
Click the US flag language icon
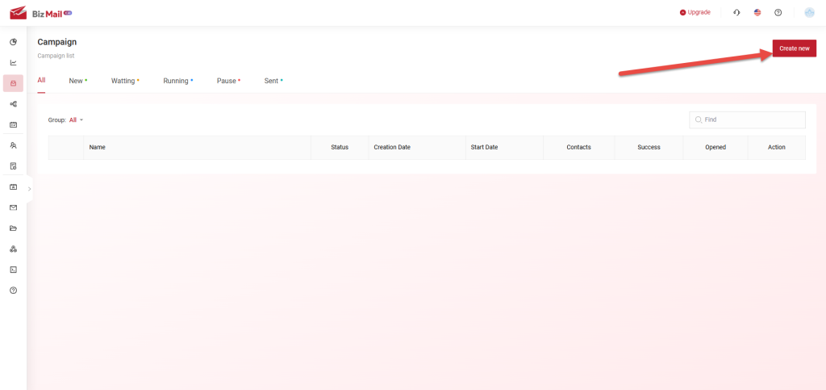[x=757, y=13]
